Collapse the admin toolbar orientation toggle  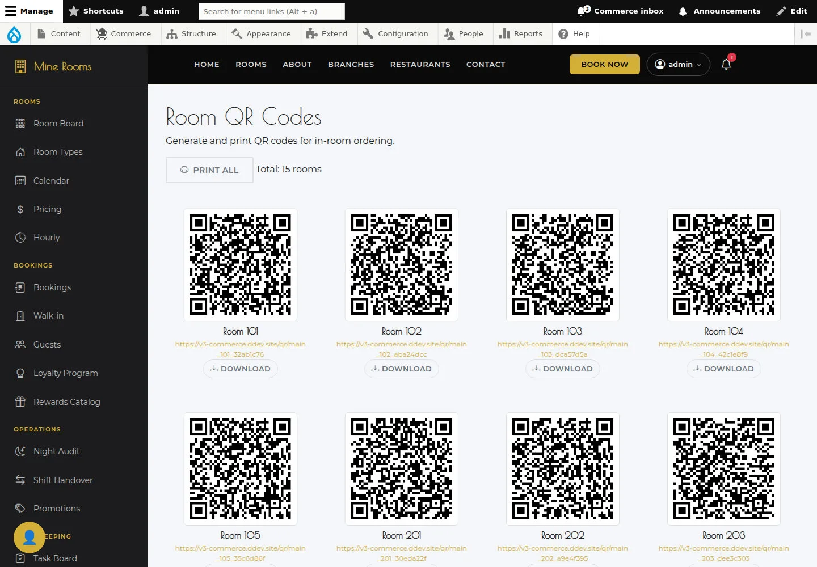point(805,34)
